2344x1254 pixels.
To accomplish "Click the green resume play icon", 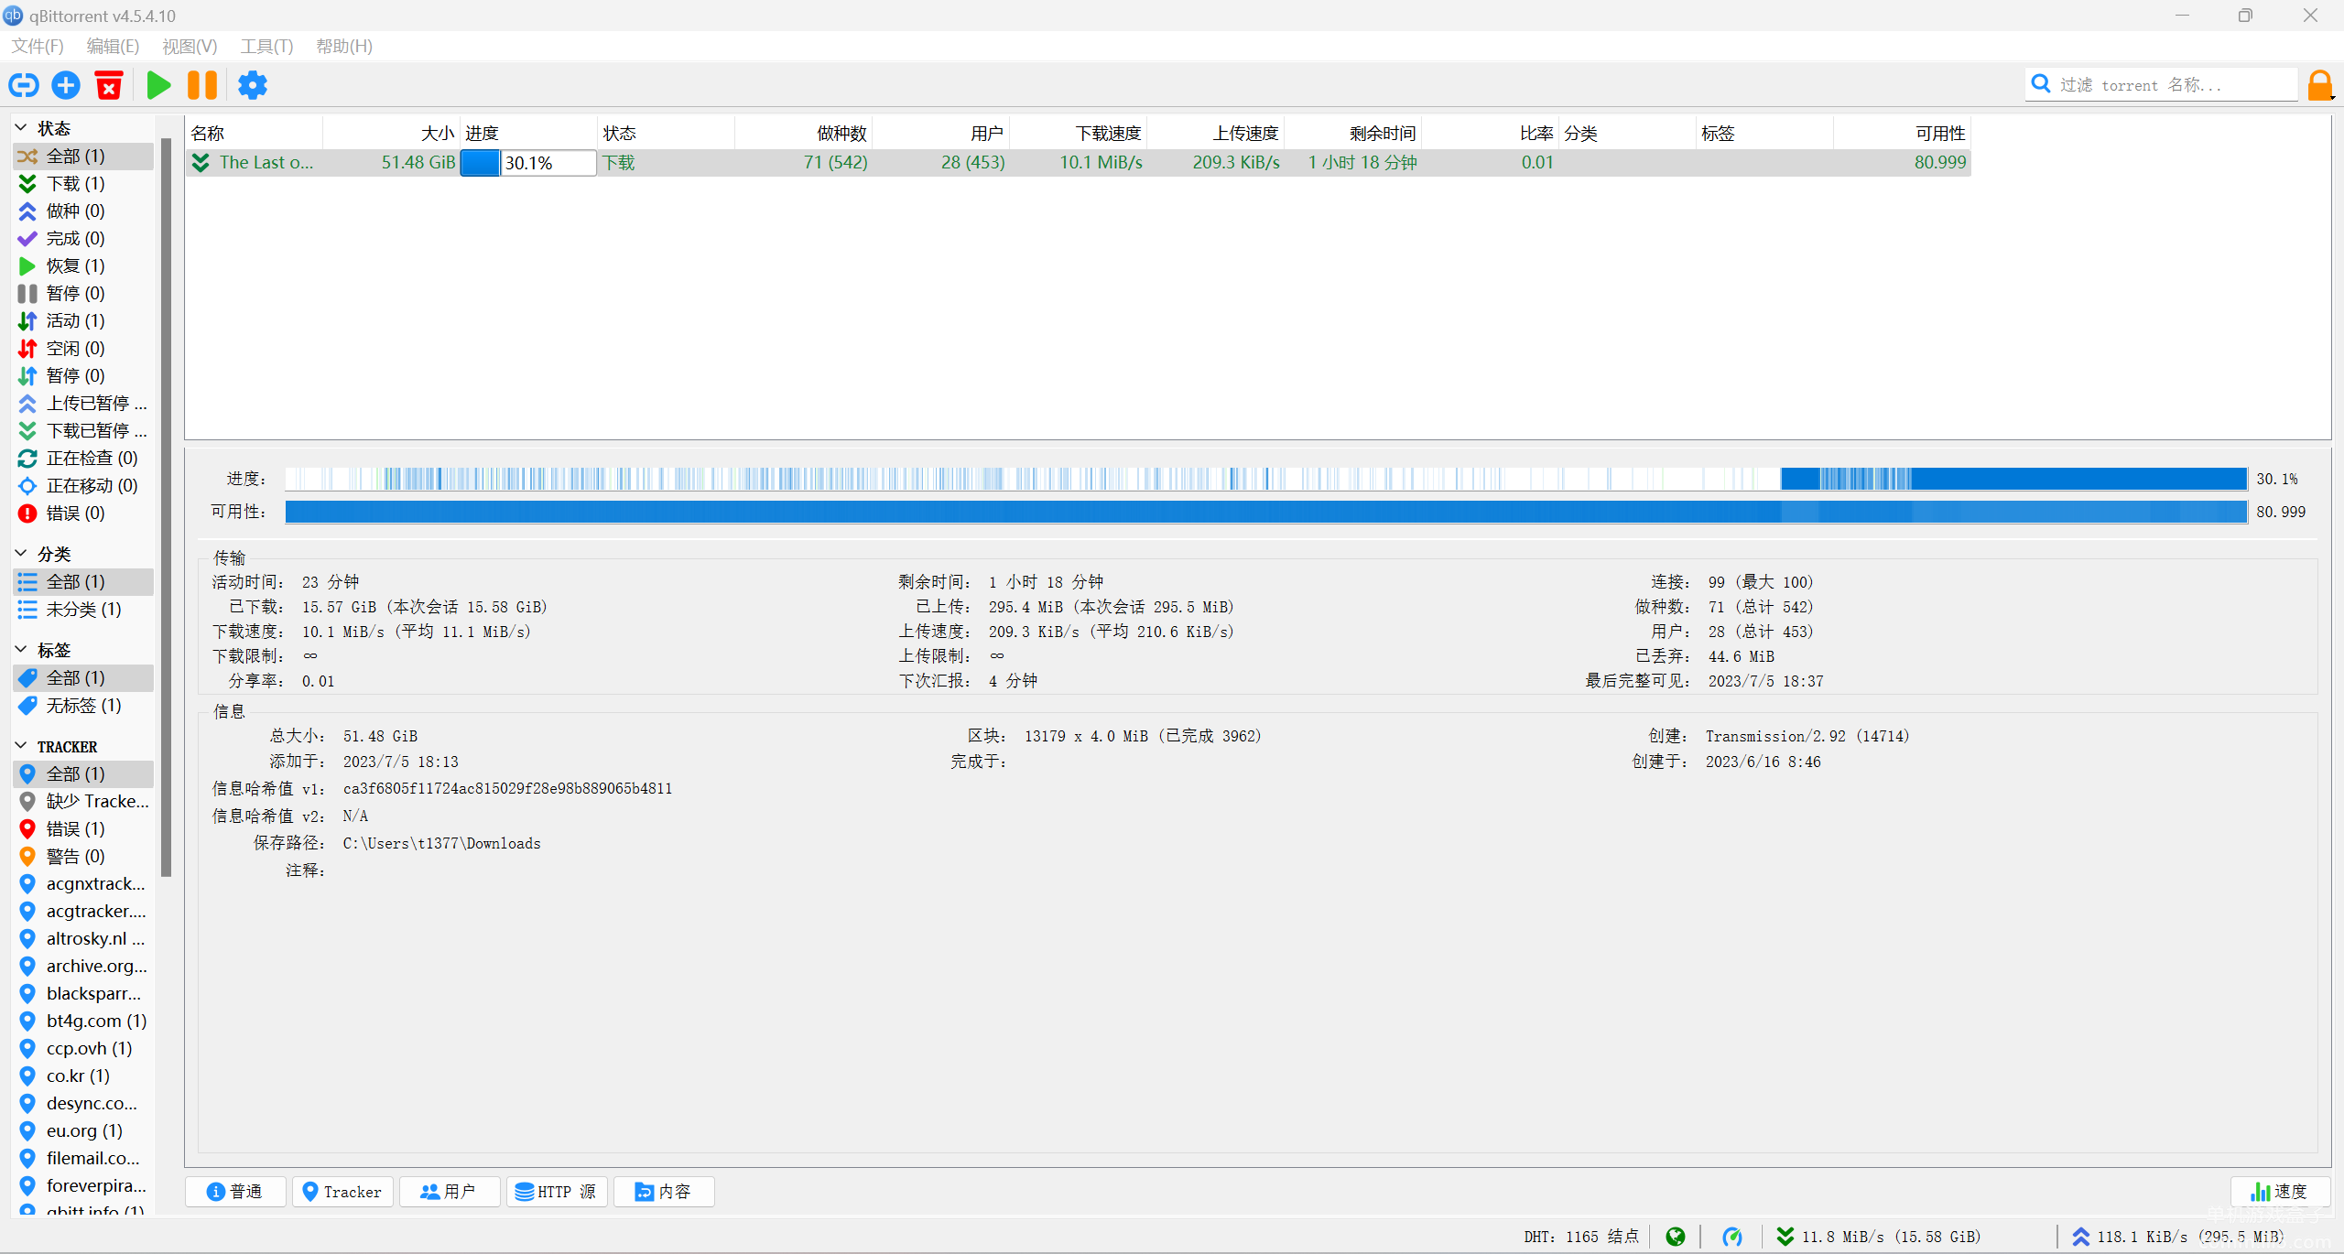I will click(159, 85).
